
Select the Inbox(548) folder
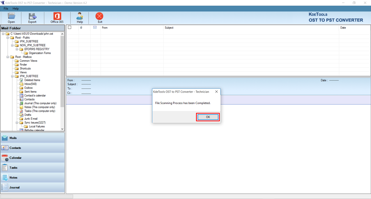[30, 84]
